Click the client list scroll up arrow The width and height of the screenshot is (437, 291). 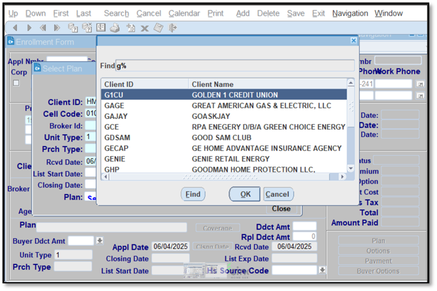[x=351, y=82]
